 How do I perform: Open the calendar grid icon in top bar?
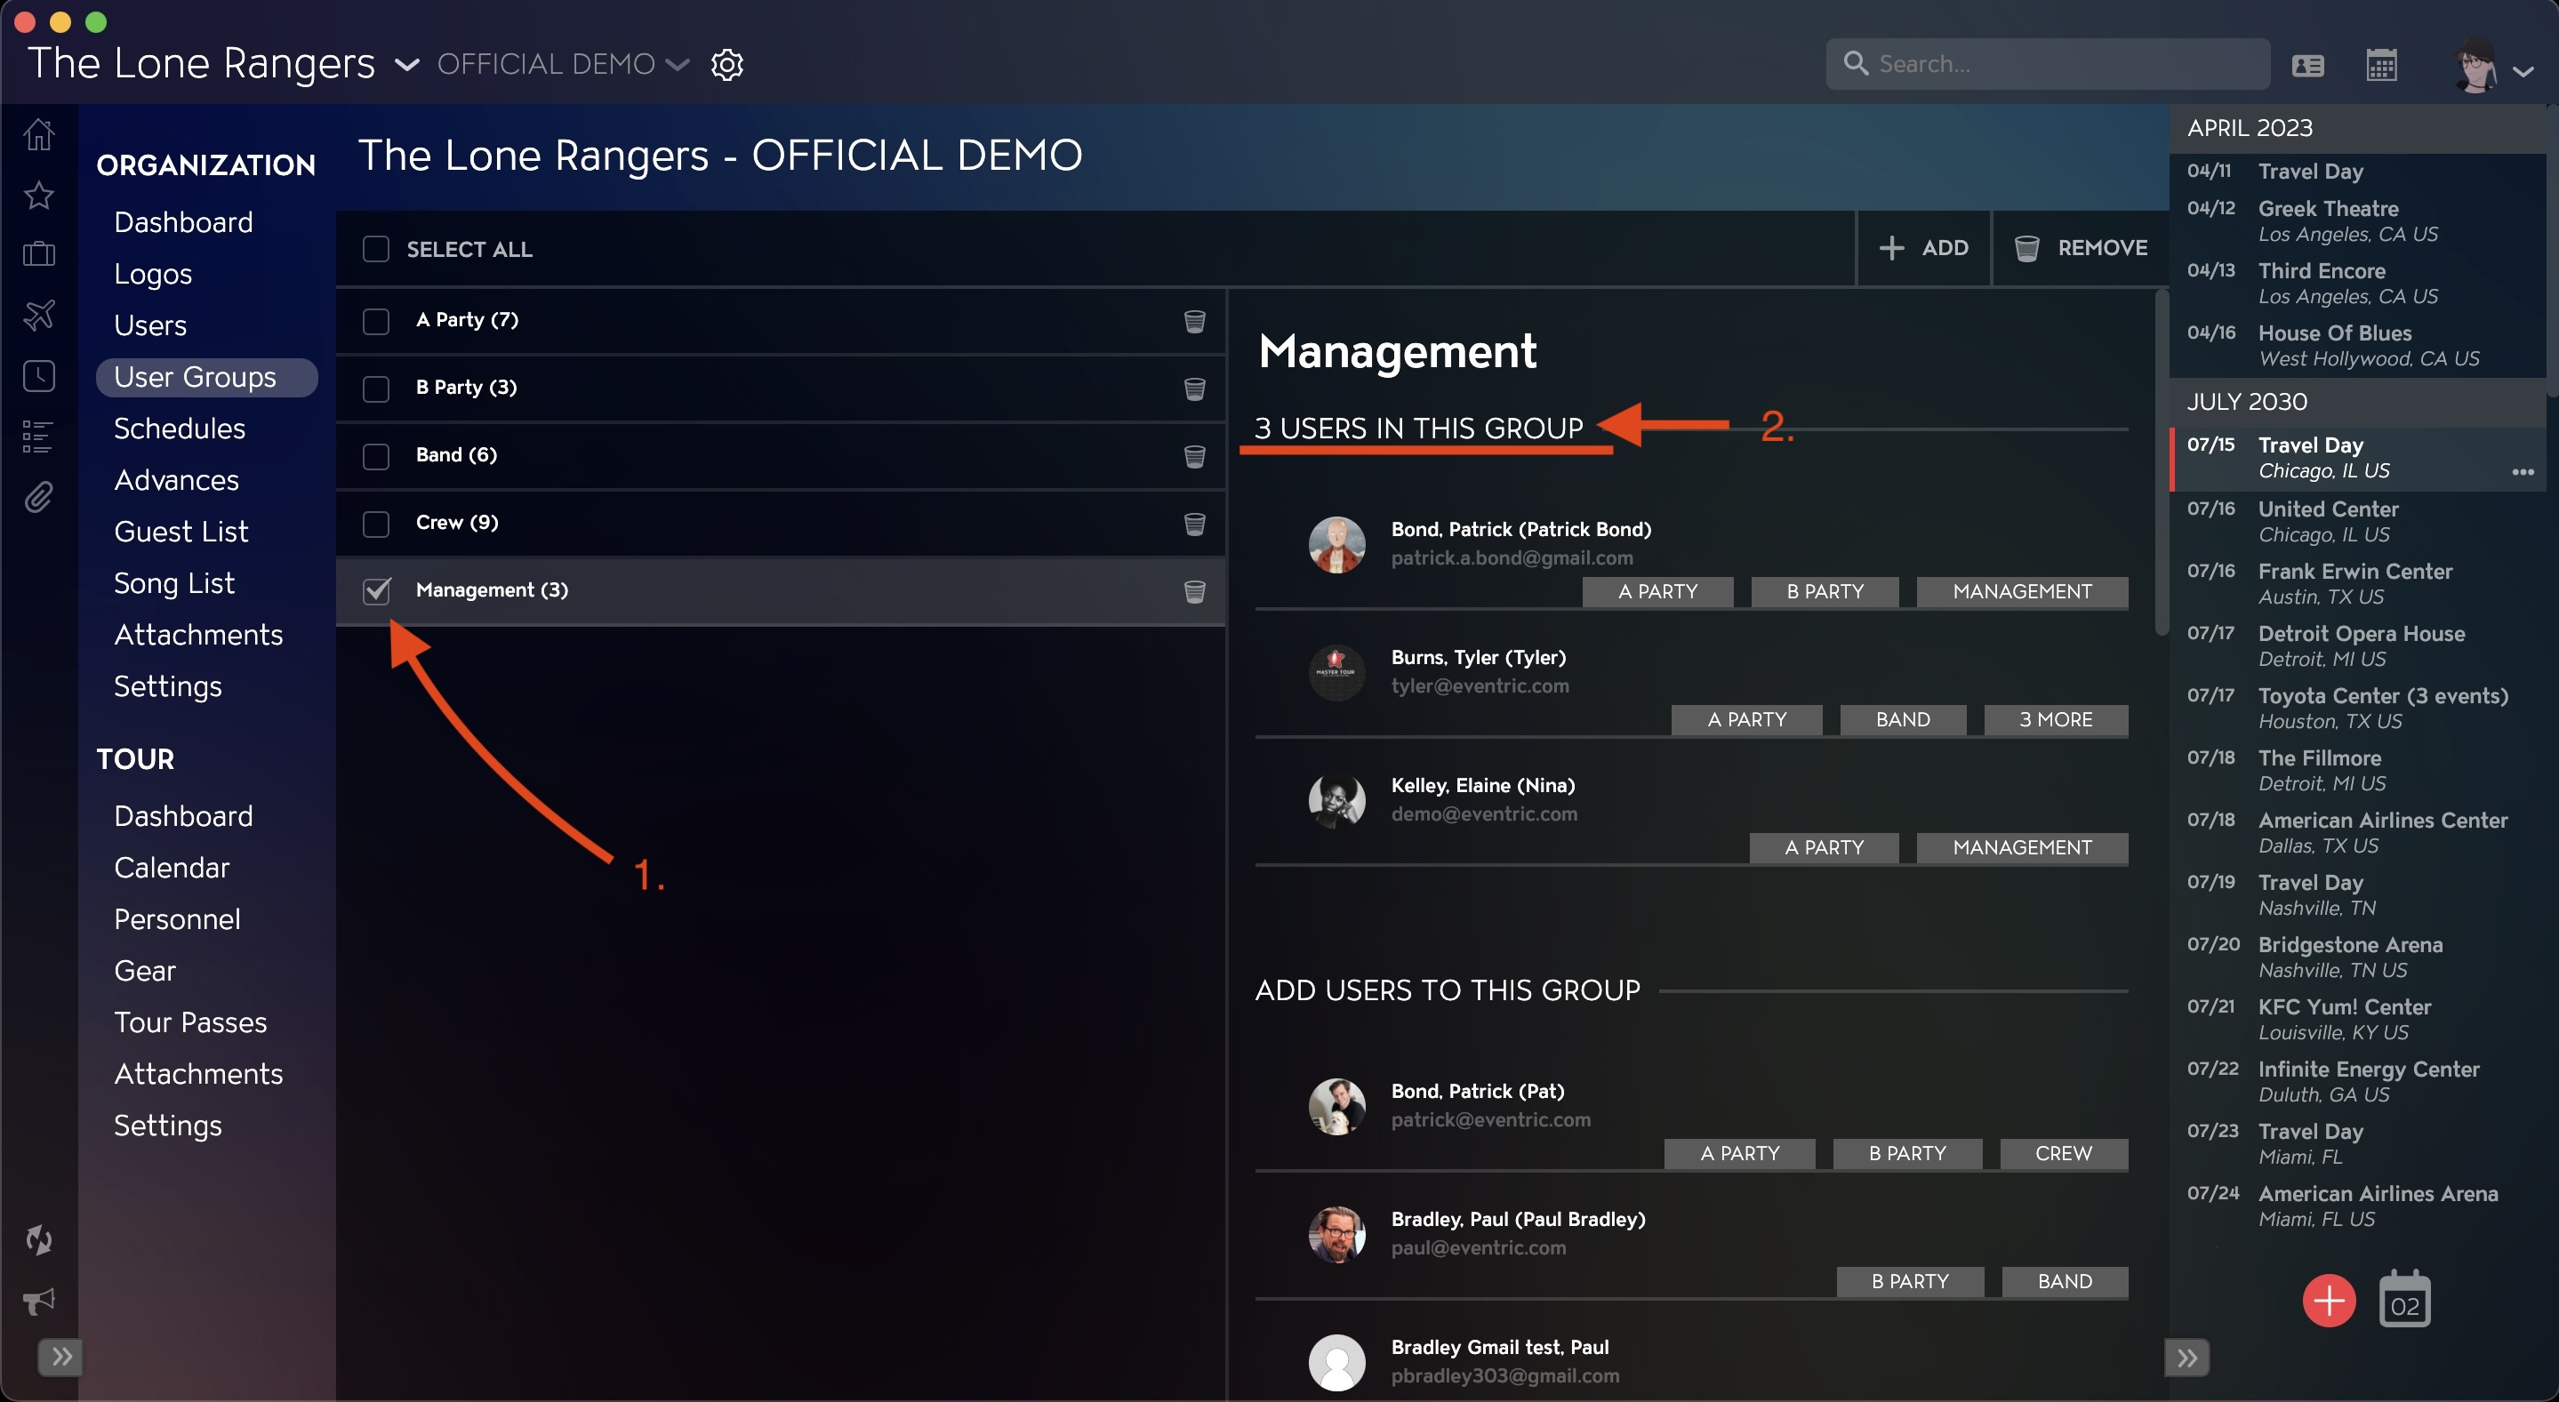point(2381,66)
